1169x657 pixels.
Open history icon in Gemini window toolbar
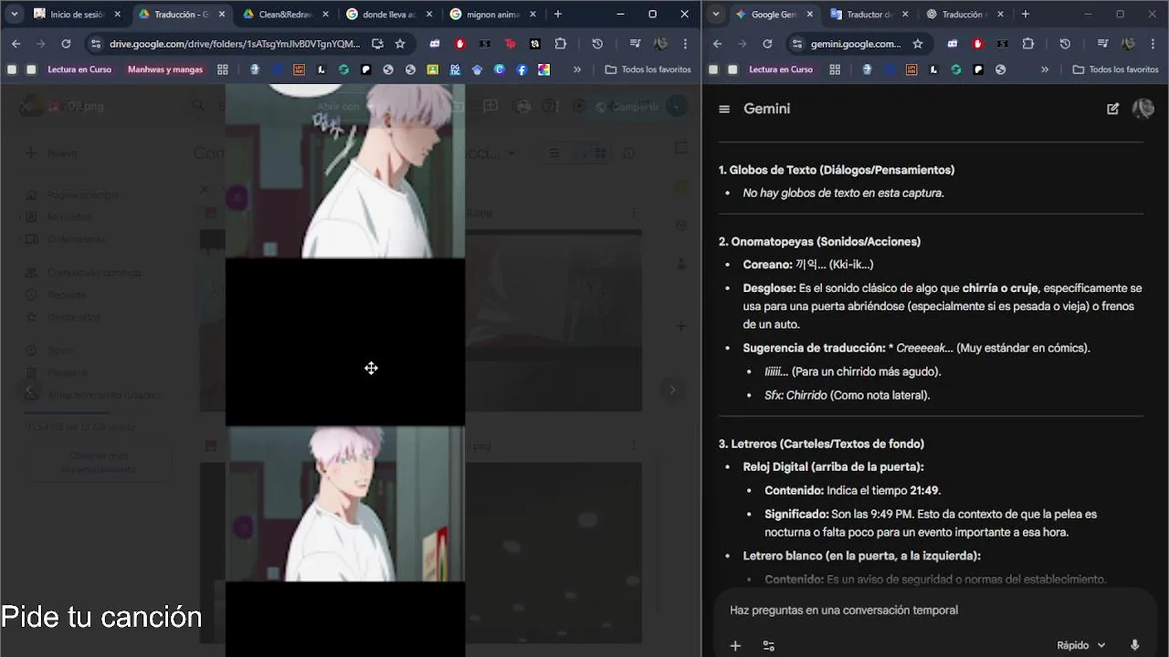coord(1065,44)
